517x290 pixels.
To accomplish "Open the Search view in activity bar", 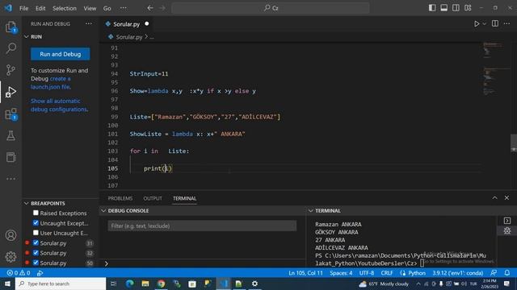I will pyautogui.click(x=11, y=48).
